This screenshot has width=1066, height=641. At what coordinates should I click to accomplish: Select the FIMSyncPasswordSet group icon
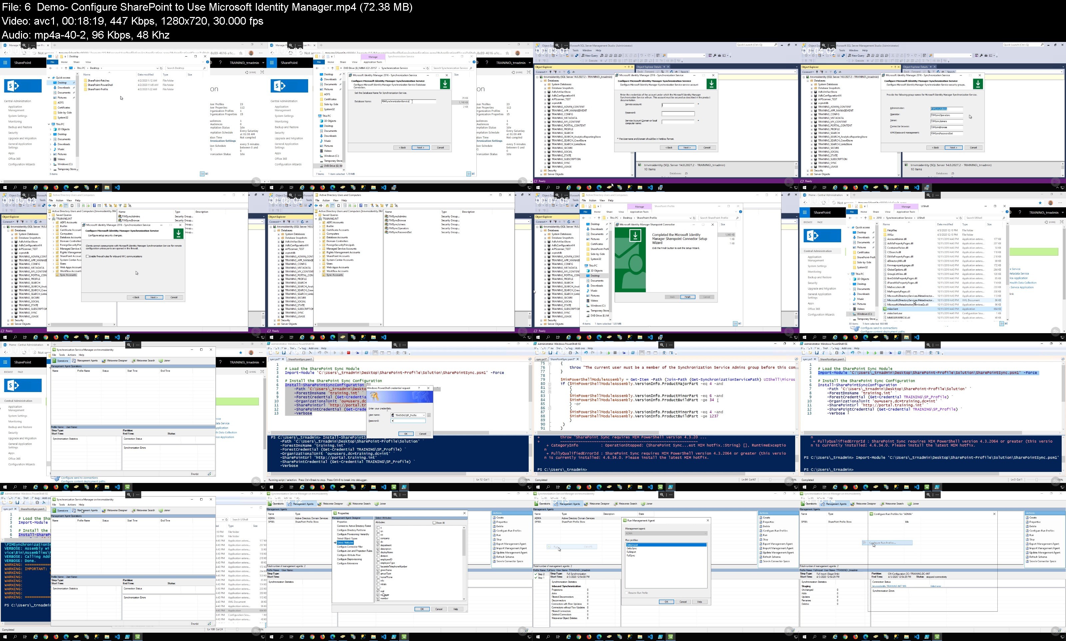(x=386, y=232)
